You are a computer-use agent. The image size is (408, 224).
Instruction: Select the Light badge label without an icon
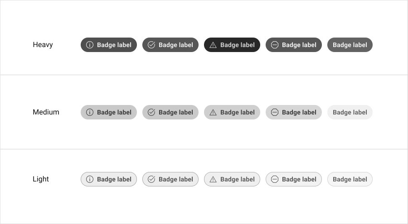(350, 179)
